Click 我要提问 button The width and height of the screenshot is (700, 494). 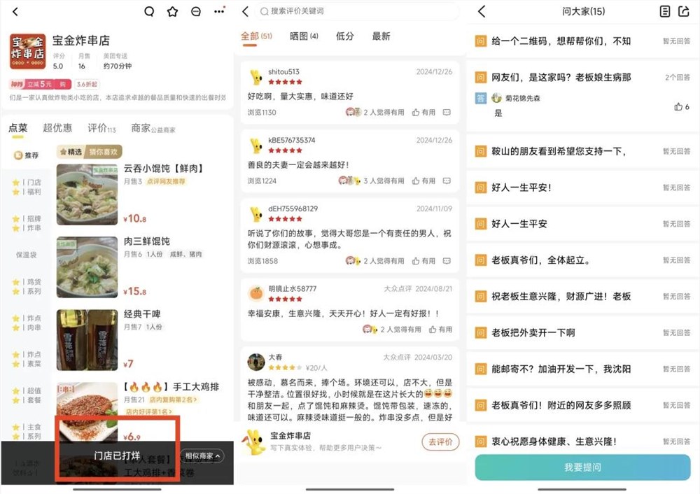click(582, 467)
